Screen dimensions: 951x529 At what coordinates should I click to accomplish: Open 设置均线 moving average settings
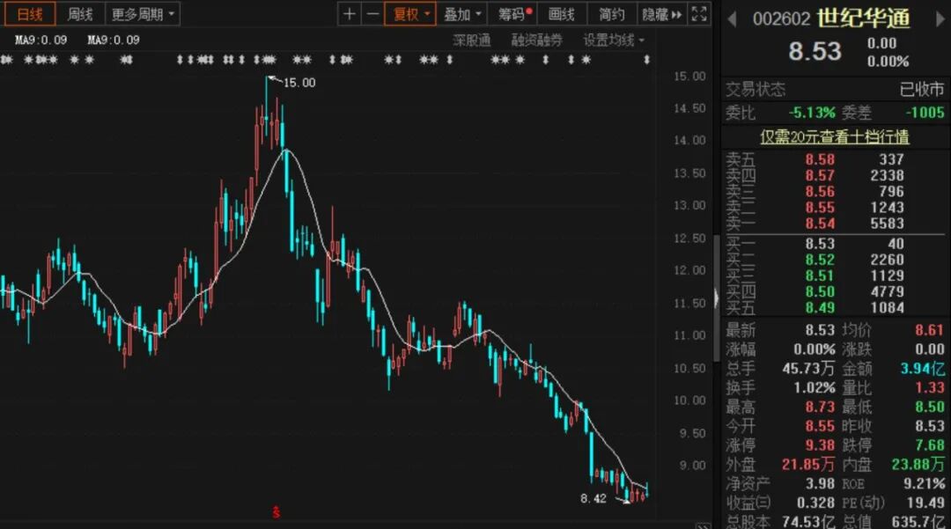point(614,40)
